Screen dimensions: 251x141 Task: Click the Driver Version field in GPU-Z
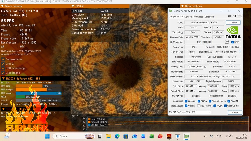pyautogui.click(x=212, y=77)
